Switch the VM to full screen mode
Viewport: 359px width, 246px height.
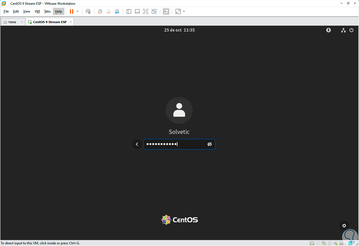pos(146,11)
